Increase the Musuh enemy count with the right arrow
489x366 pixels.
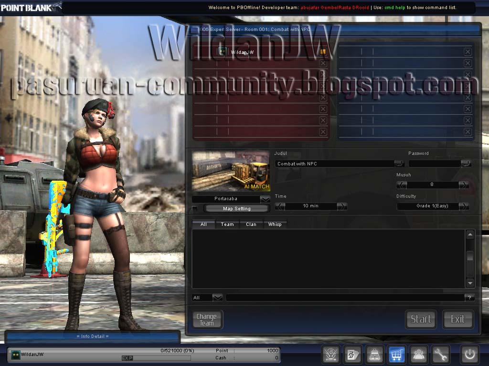pos(463,185)
